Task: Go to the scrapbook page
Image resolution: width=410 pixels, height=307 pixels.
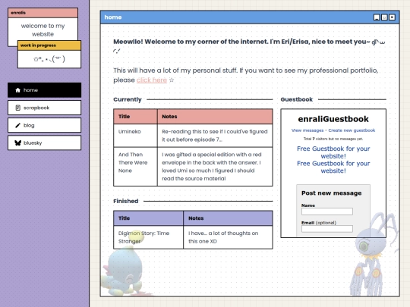Action: [45, 108]
